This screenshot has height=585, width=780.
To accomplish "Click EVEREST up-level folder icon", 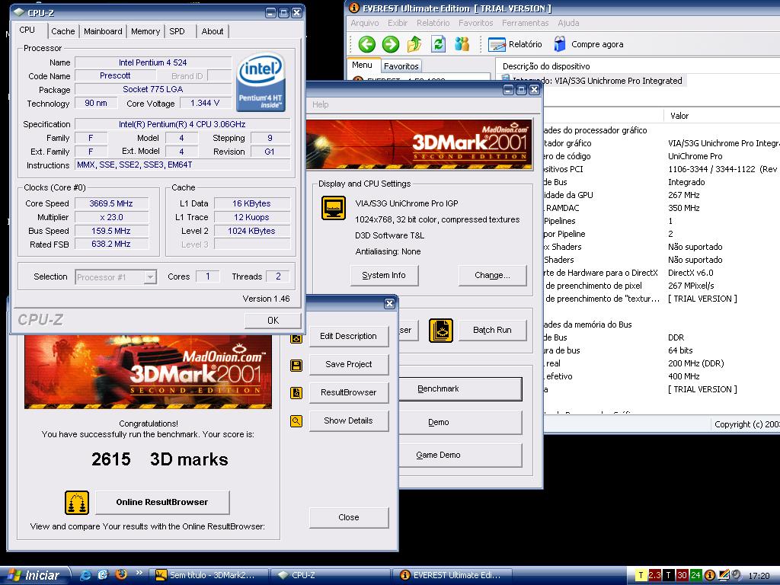I will [414, 44].
